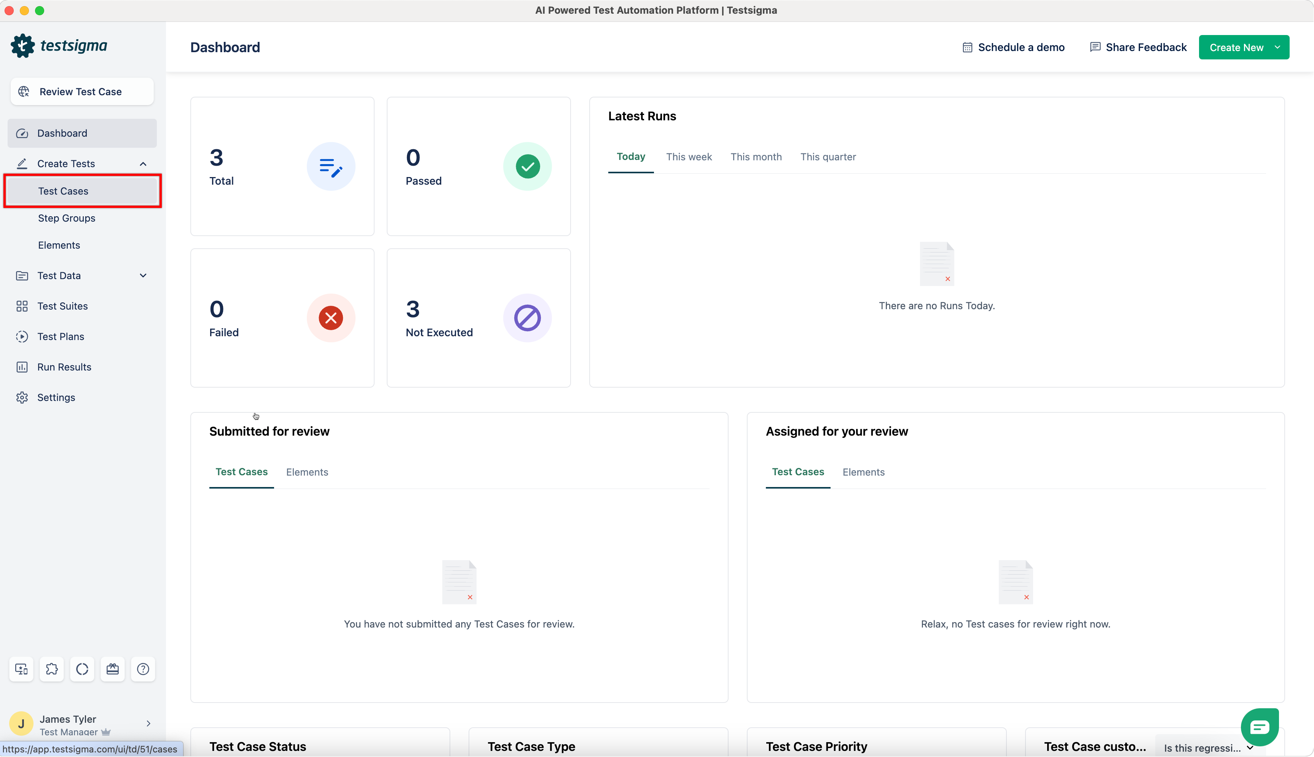The image size is (1314, 757).
Task: Click the purple Not Executed icon
Action: click(x=527, y=318)
